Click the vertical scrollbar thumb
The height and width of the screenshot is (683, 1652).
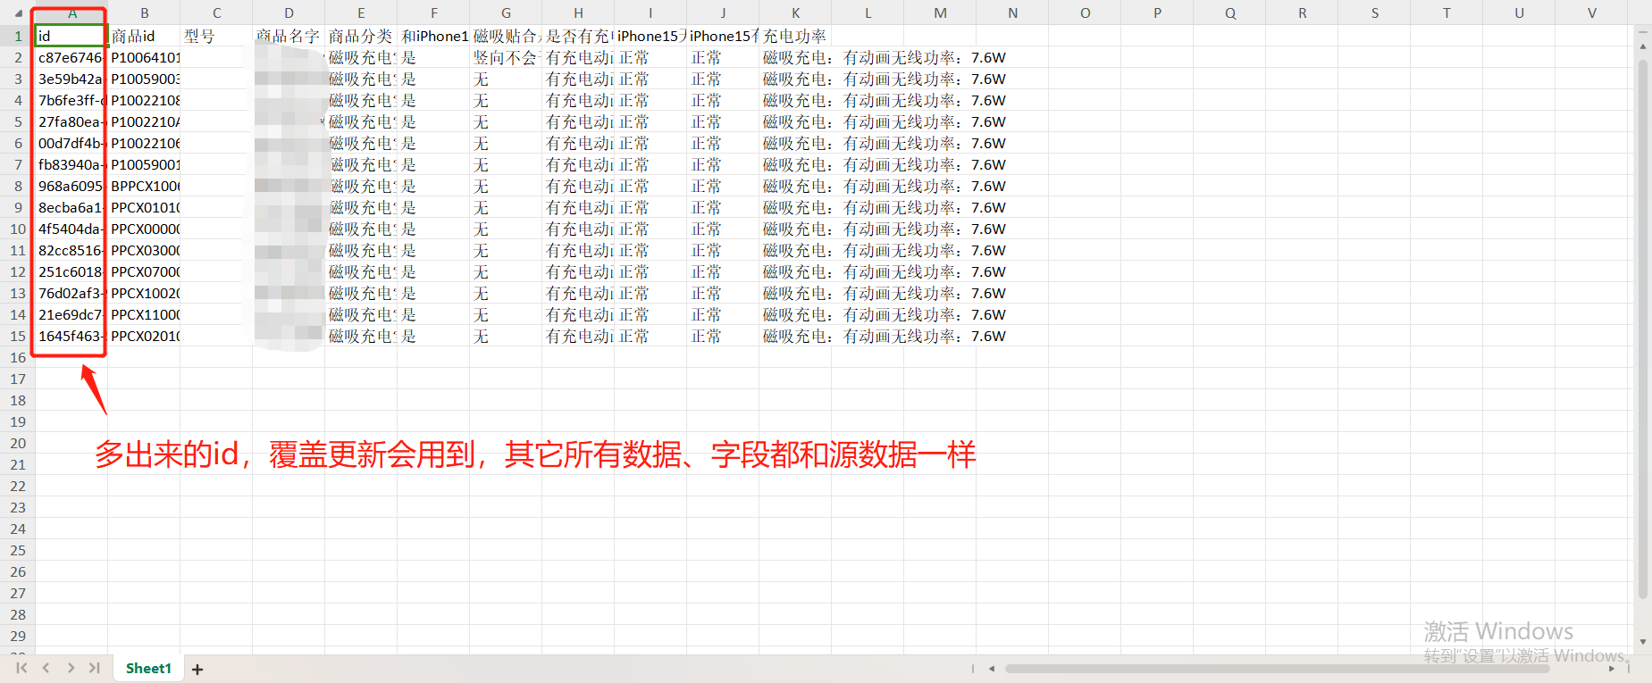click(x=1642, y=329)
